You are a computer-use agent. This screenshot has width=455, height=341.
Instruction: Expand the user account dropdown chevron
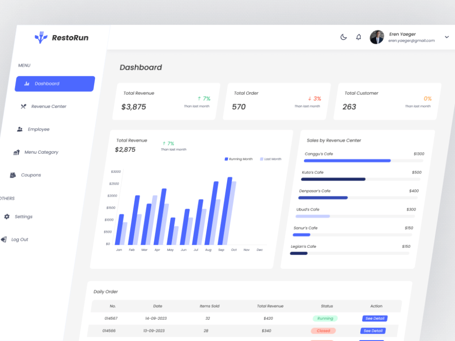tap(447, 37)
